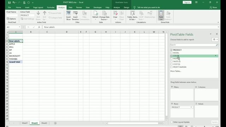226x127 pixels.
Task: Open PivotTable Fields task pane options arrow
Action: [210, 34]
